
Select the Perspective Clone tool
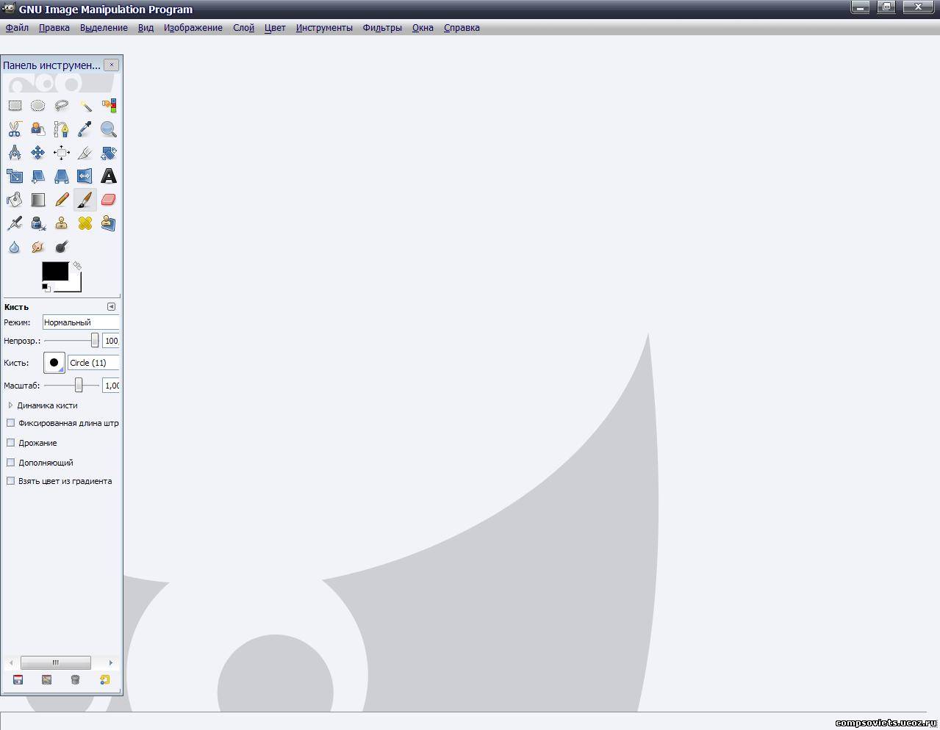(109, 223)
